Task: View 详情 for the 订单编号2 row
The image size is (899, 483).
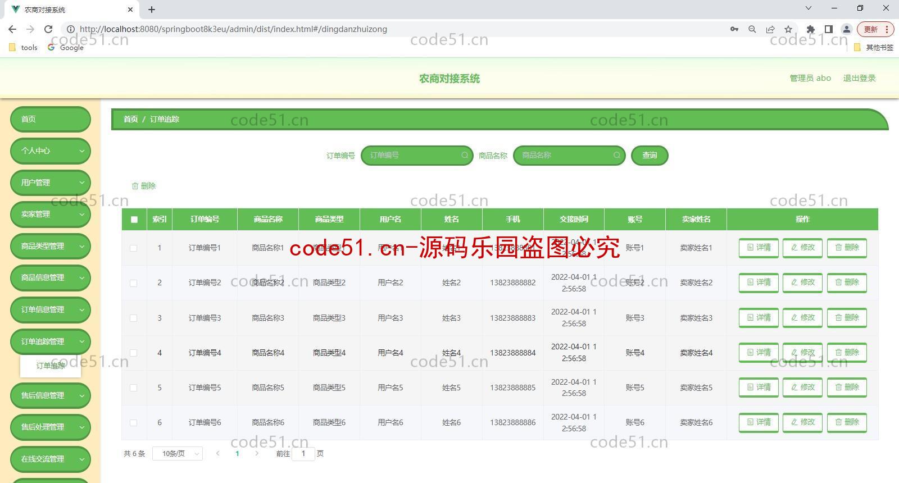Action: pyautogui.click(x=759, y=282)
